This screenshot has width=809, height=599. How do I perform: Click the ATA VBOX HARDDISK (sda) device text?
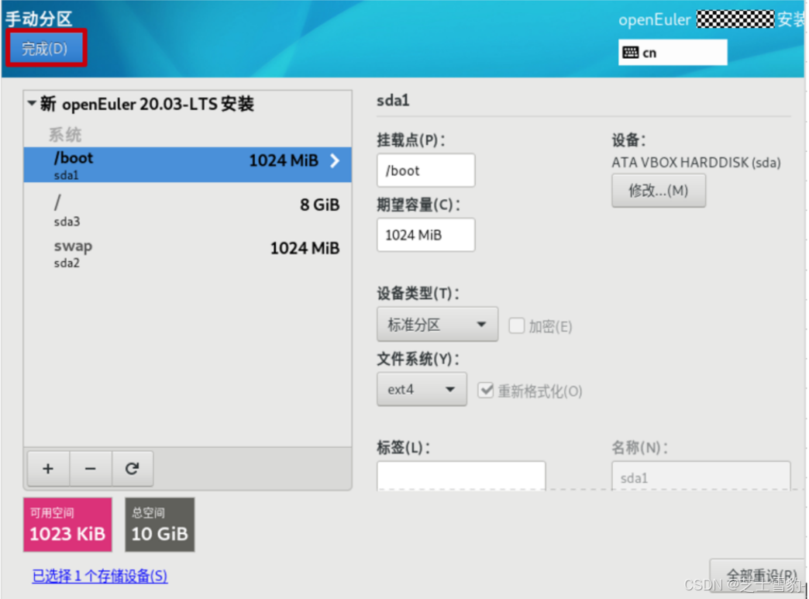696,163
